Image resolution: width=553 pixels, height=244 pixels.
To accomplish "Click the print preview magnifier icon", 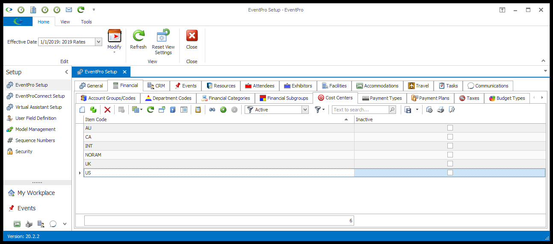I will tap(452, 110).
